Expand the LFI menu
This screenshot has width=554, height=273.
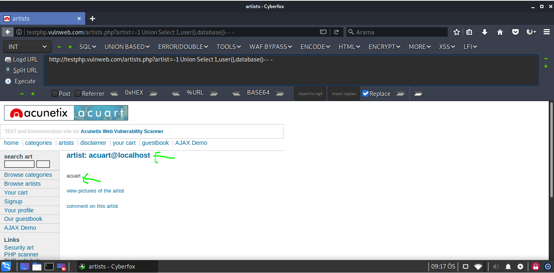coord(470,47)
